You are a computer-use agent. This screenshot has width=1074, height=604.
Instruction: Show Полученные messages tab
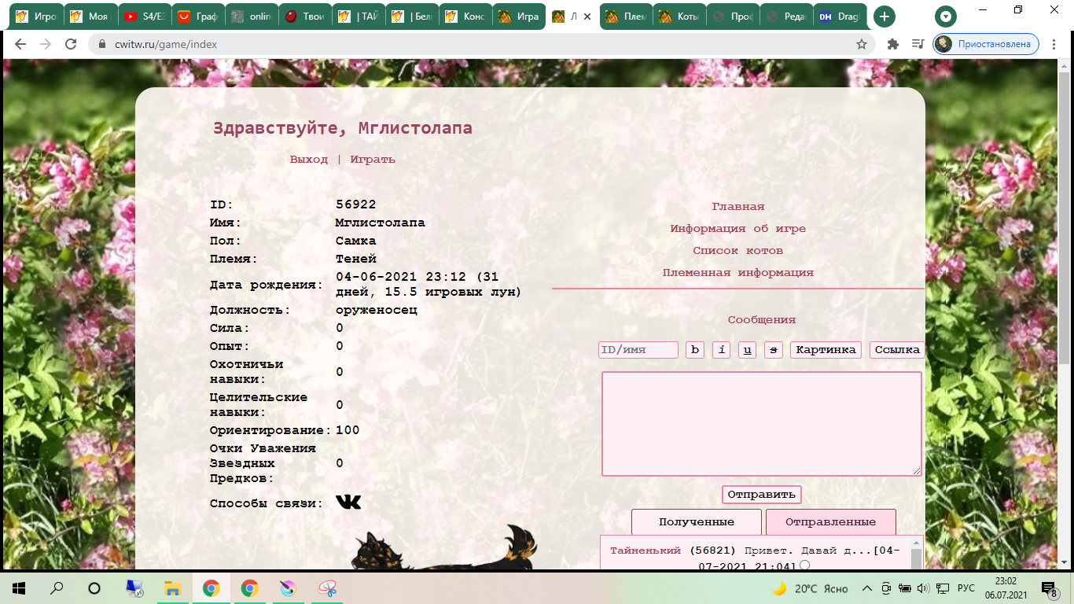pos(697,522)
